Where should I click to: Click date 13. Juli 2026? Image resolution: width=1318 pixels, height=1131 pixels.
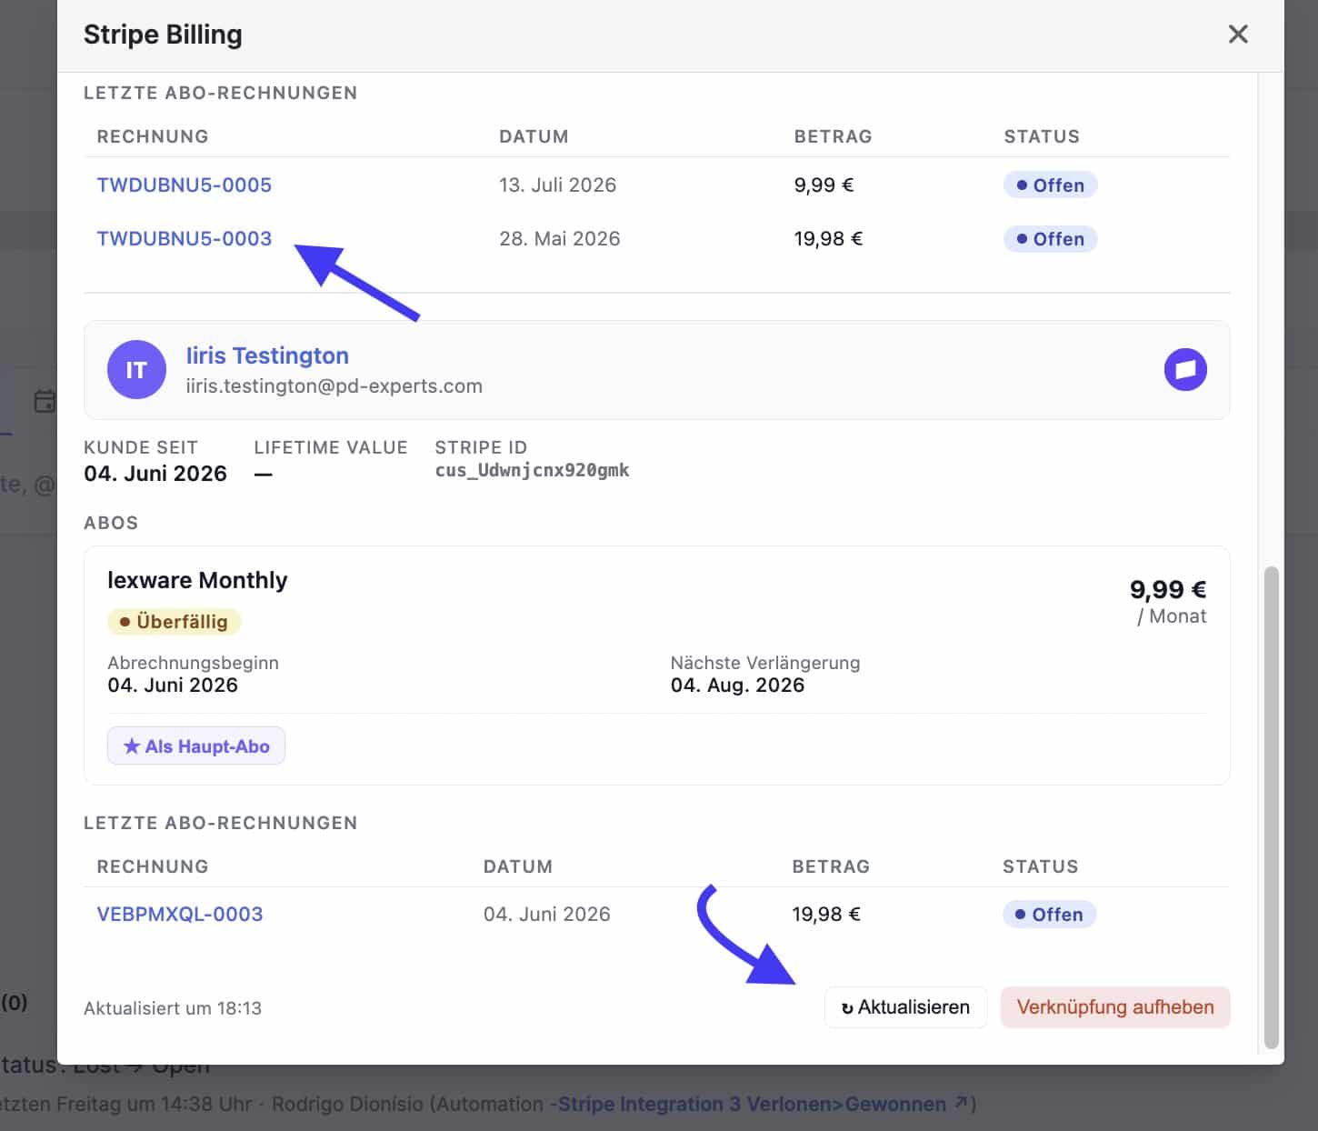(x=557, y=185)
